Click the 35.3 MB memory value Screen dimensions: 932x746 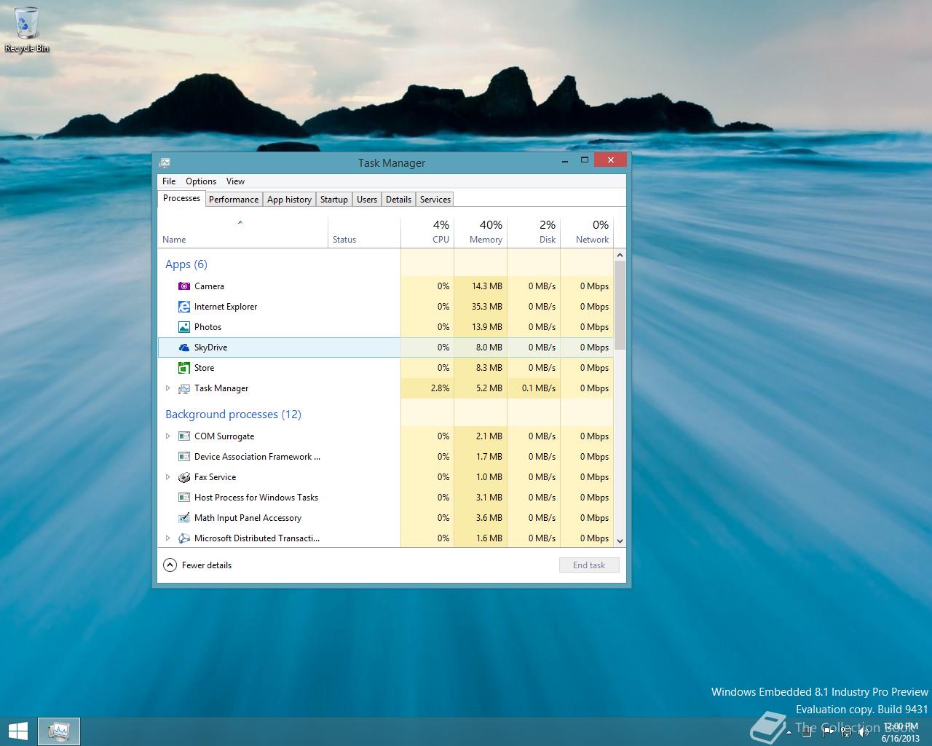pyautogui.click(x=487, y=307)
